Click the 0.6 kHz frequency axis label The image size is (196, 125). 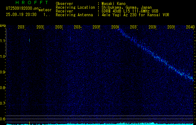click(x=3, y=119)
